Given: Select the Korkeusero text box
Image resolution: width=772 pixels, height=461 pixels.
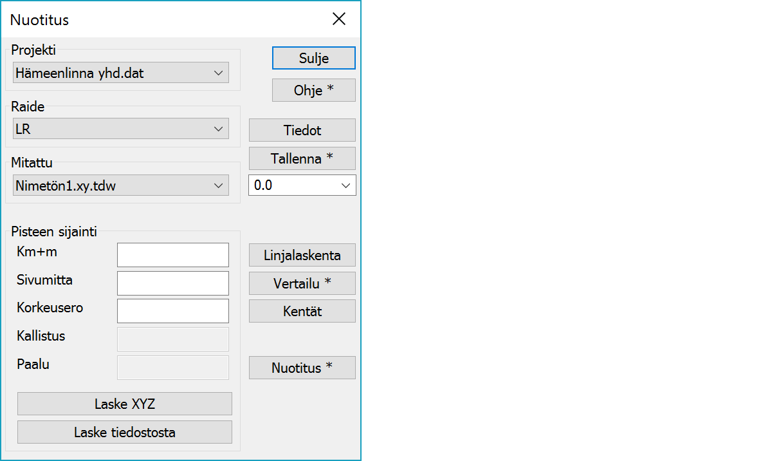Looking at the screenshot, I should point(172,310).
